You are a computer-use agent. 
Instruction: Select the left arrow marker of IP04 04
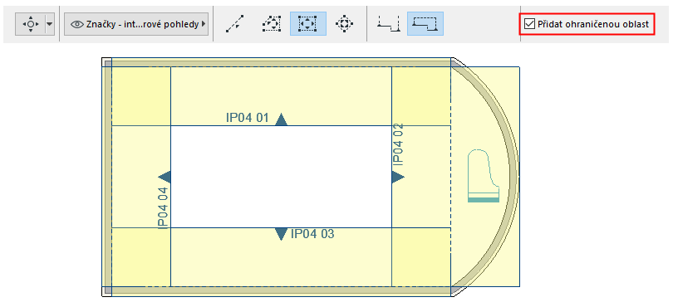(165, 177)
